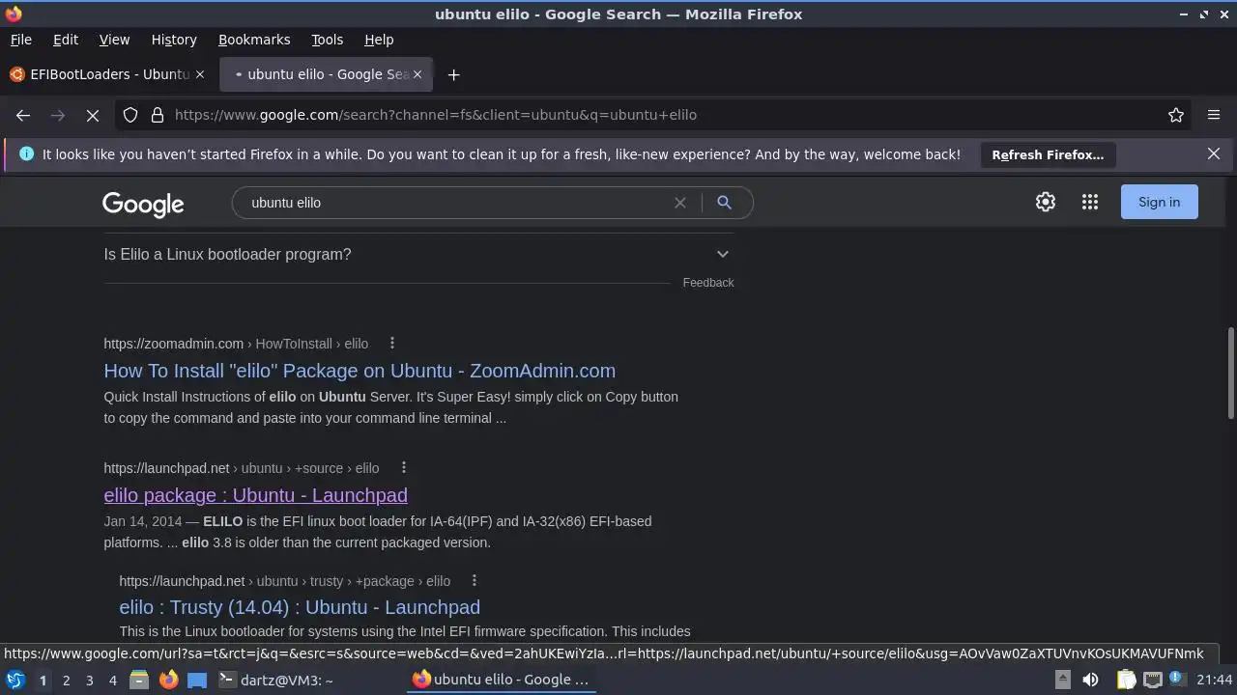The image size is (1237, 695).
Task: Click the page vertical scrollbar thumb
Action: 1230,374
